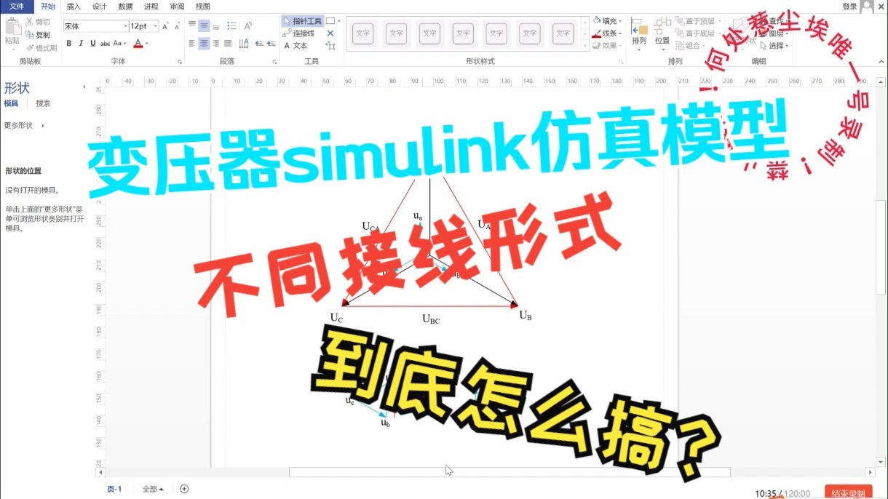Screen dimensions: 888x499
Task: Decrease font size with the smaller A icon
Action: [x=177, y=26]
